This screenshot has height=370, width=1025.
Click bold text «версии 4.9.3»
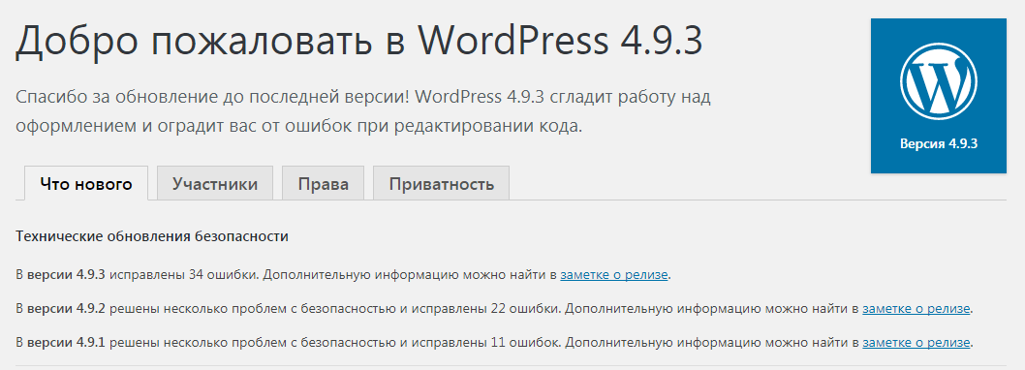pos(66,275)
